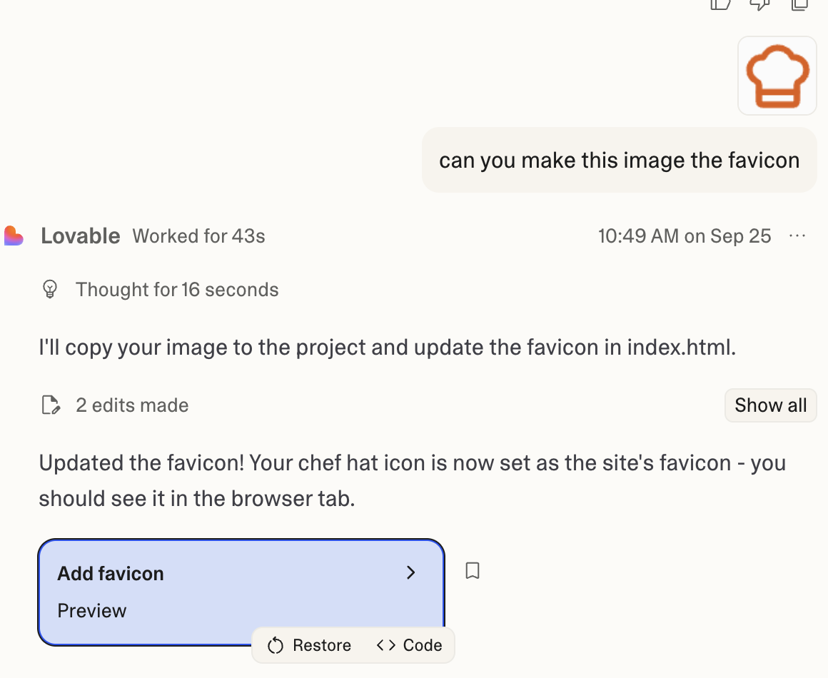The image size is (828, 678).
Task: Click the Lovable heart logo
Action: 14,236
